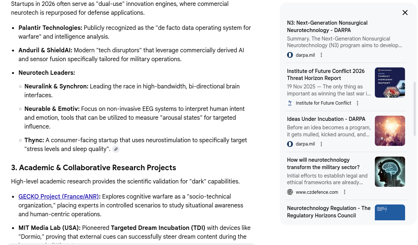
Task: Open more options for the N3 DARPA result
Action: [321, 55]
